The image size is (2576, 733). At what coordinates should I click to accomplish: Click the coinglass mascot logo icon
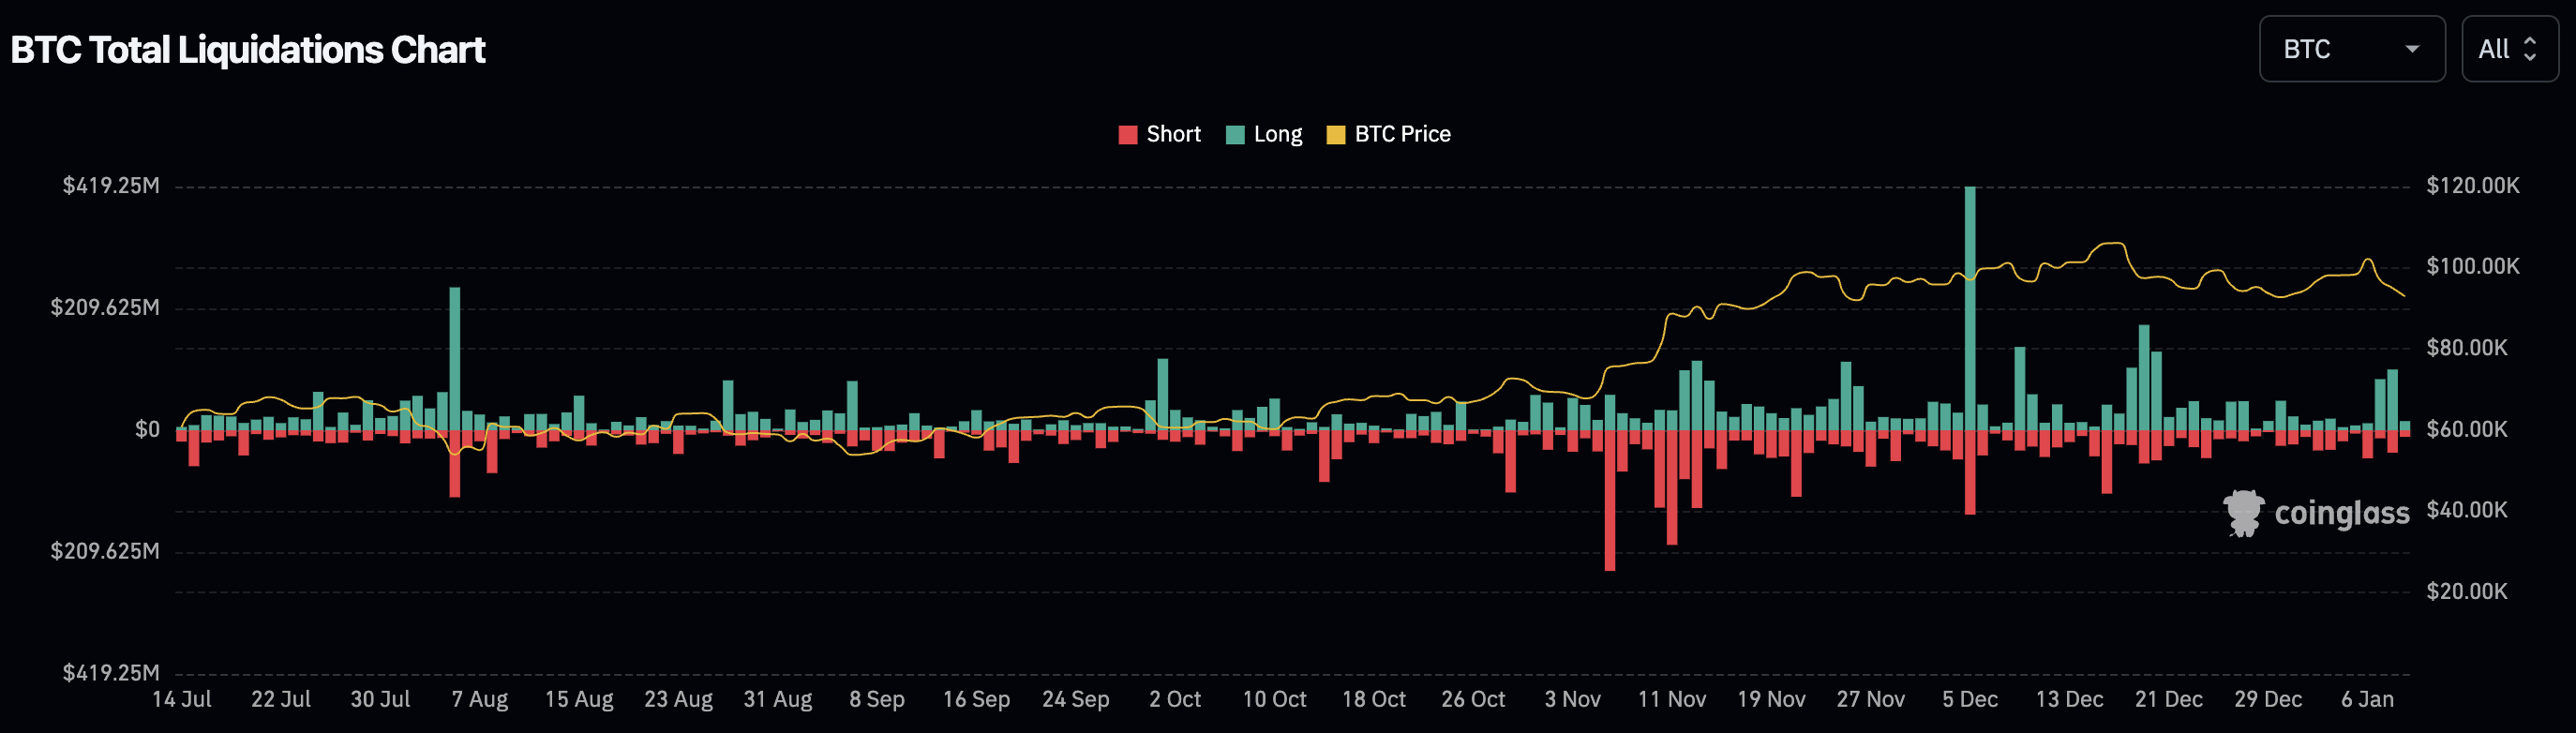pyautogui.click(x=2242, y=513)
